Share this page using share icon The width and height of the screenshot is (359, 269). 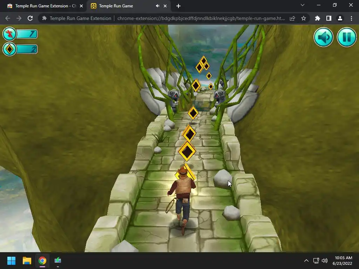[292, 18]
